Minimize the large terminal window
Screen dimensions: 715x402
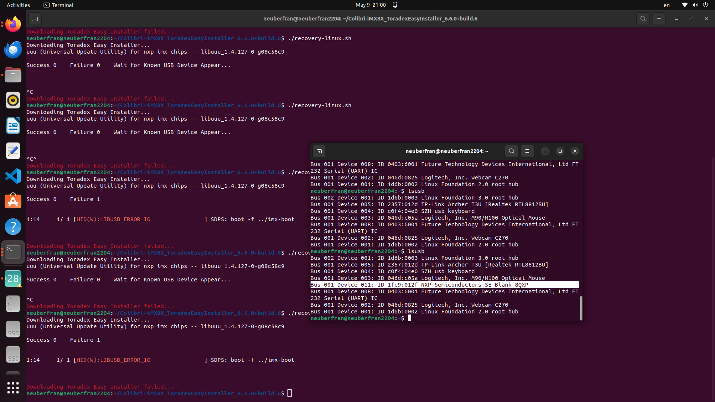tap(676, 19)
